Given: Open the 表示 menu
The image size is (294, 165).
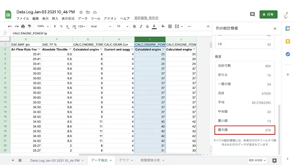Looking at the screenshot, I should [x=45, y=18].
